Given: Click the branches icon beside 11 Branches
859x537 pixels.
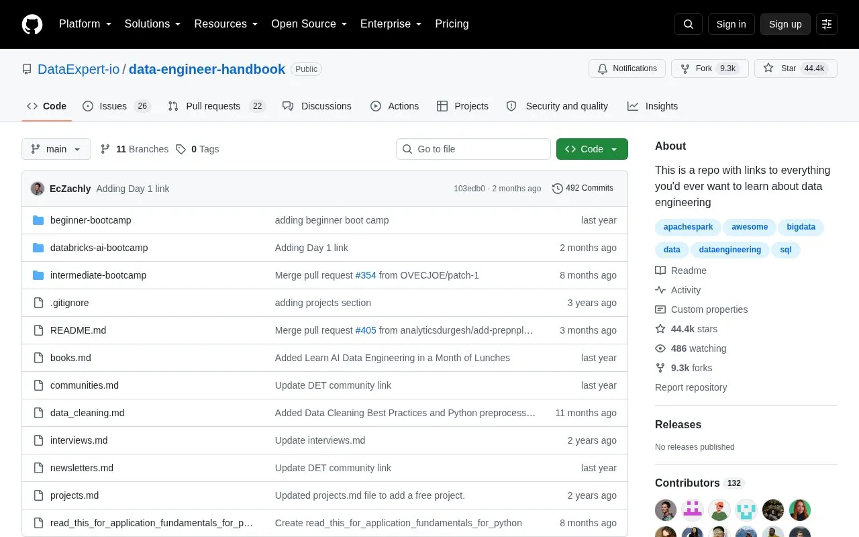Looking at the screenshot, I should [x=105, y=149].
